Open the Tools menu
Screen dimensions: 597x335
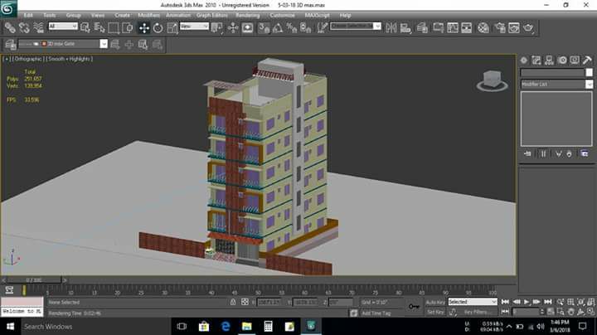click(50, 15)
